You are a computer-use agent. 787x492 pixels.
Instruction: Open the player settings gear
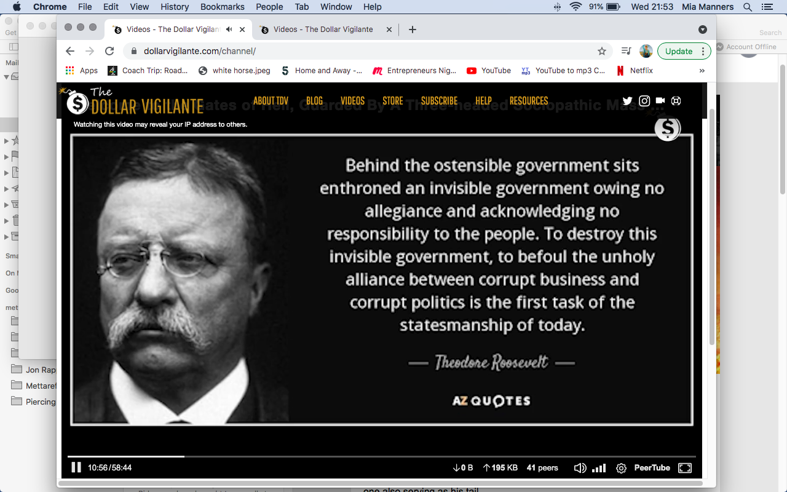621,468
